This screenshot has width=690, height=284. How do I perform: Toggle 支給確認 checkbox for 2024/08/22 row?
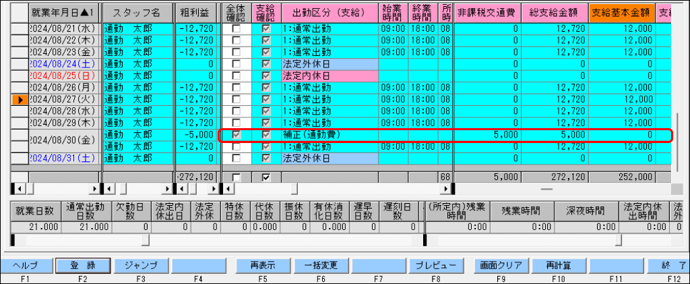pos(266,41)
